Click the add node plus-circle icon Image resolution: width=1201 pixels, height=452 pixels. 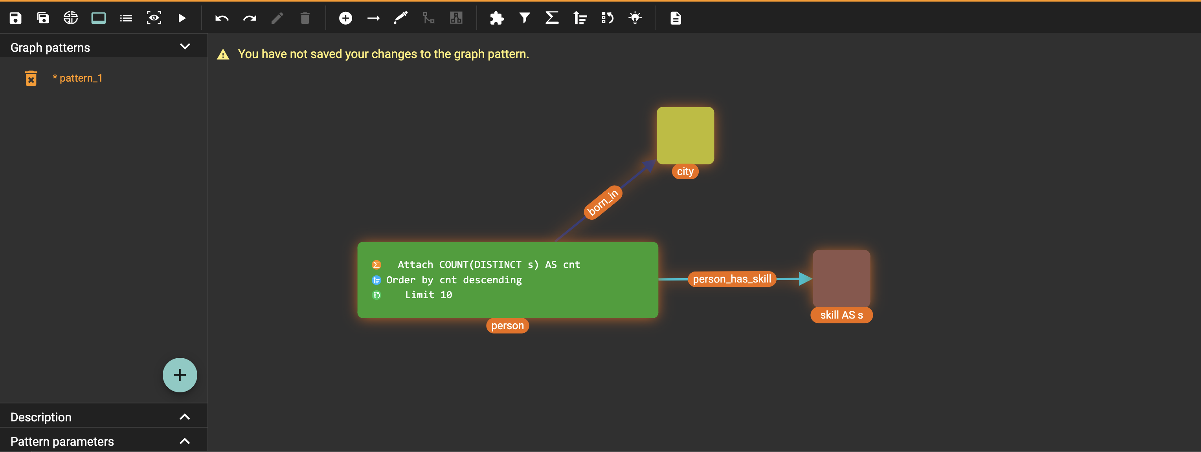pos(345,18)
